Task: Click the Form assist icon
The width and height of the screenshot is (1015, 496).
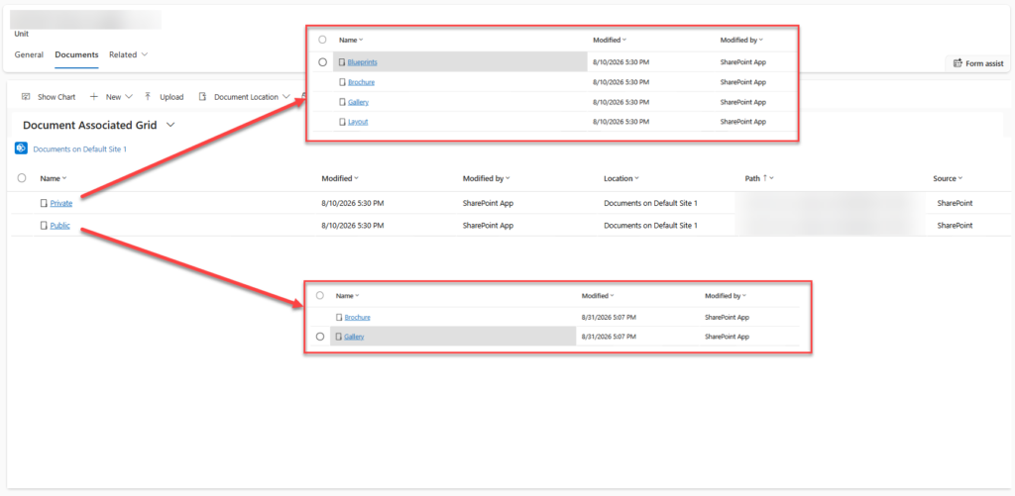Action: coord(958,63)
